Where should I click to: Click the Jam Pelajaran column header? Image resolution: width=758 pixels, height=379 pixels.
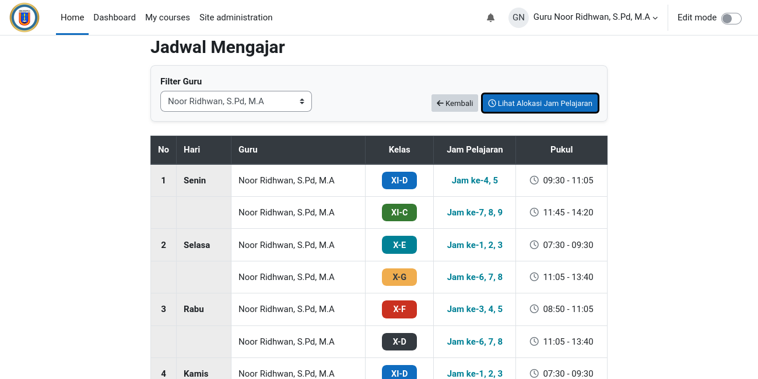(475, 150)
